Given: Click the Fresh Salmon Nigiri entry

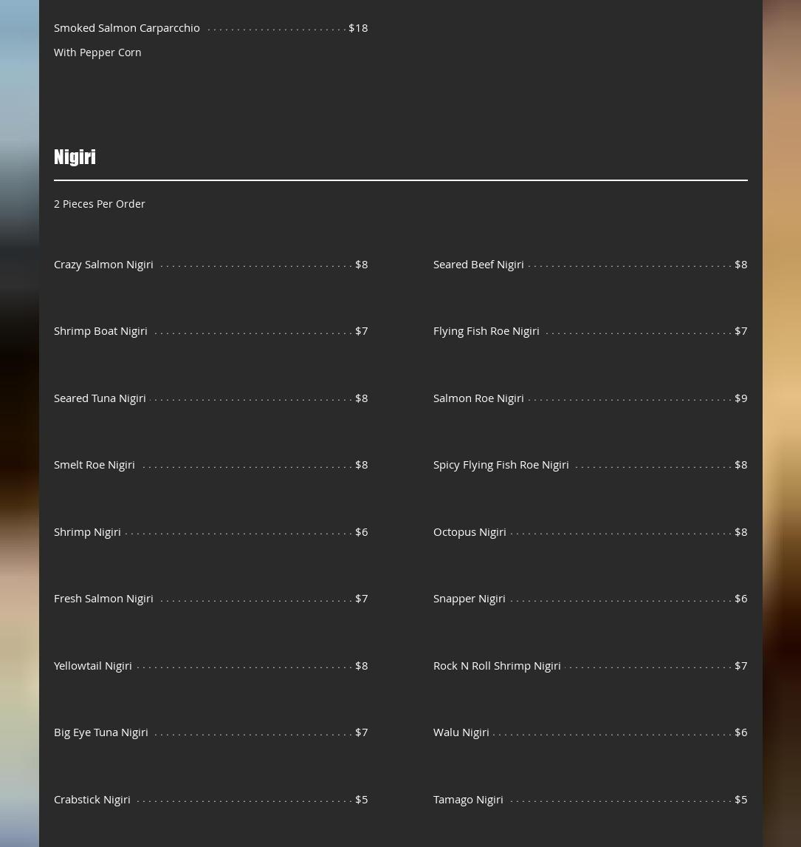Looking at the screenshot, I should point(103,599).
